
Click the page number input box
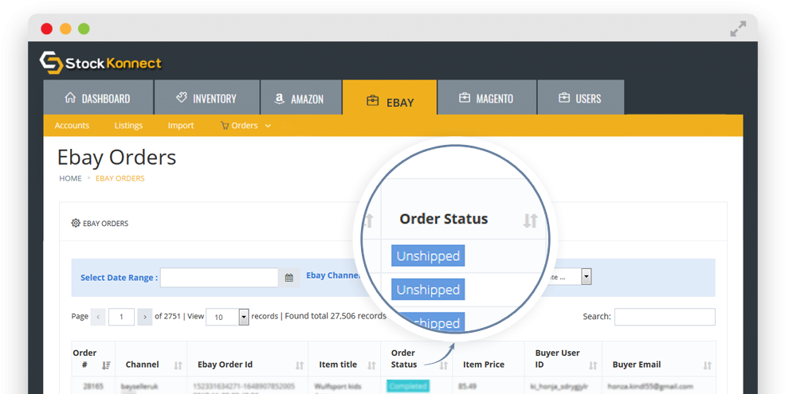[x=121, y=317]
